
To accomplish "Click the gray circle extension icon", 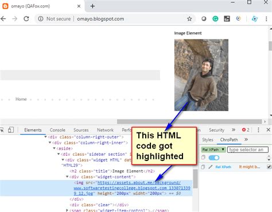I will (x=204, y=19).
